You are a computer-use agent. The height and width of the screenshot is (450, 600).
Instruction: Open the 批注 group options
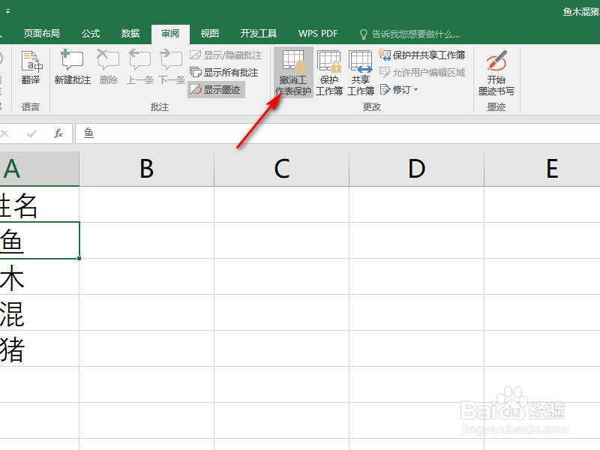click(x=159, y=106)
